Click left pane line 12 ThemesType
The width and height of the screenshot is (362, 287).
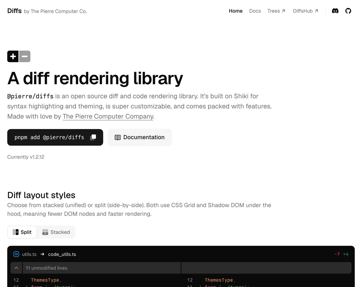pyautogui.click(x=45, y=280)
